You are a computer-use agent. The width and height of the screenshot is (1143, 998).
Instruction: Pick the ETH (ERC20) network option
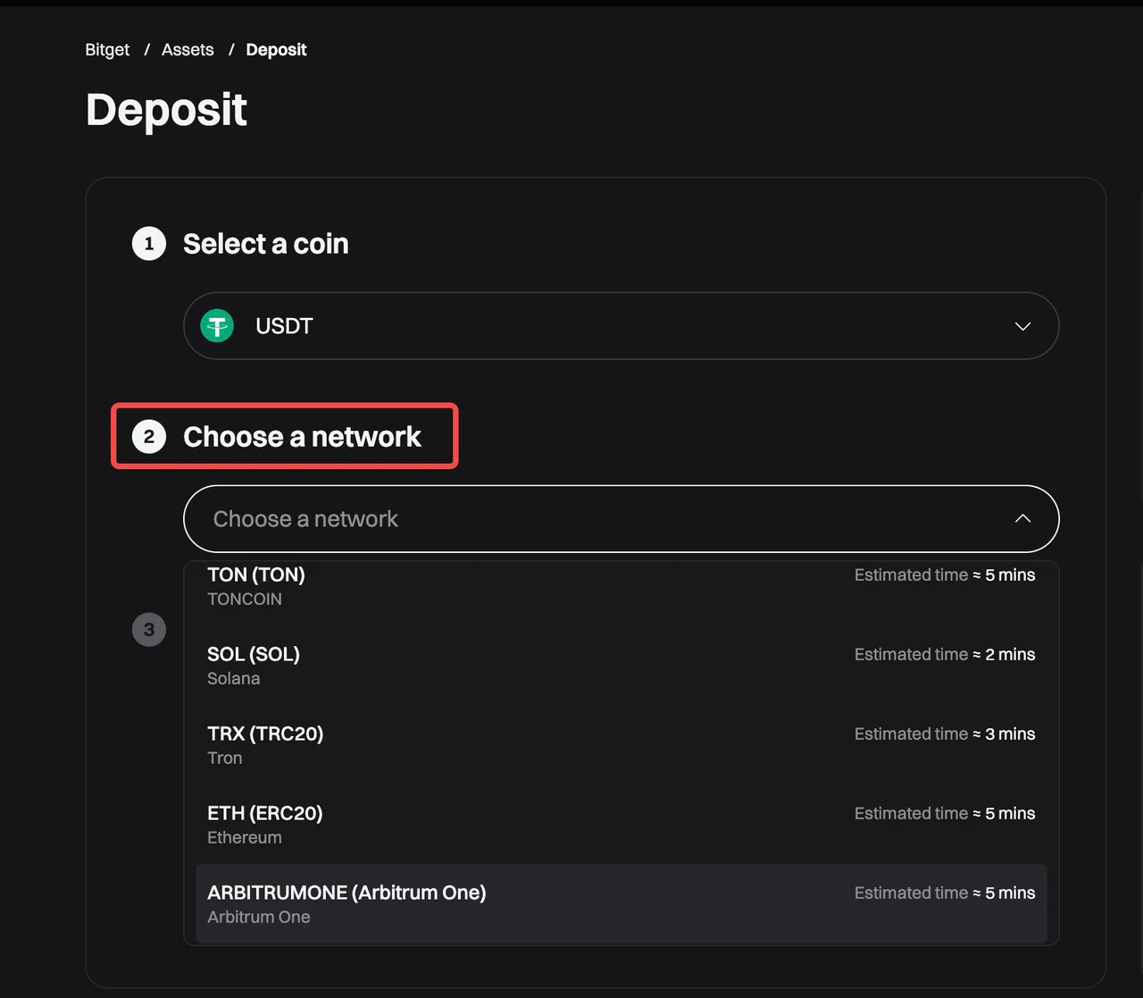[621, 825]
